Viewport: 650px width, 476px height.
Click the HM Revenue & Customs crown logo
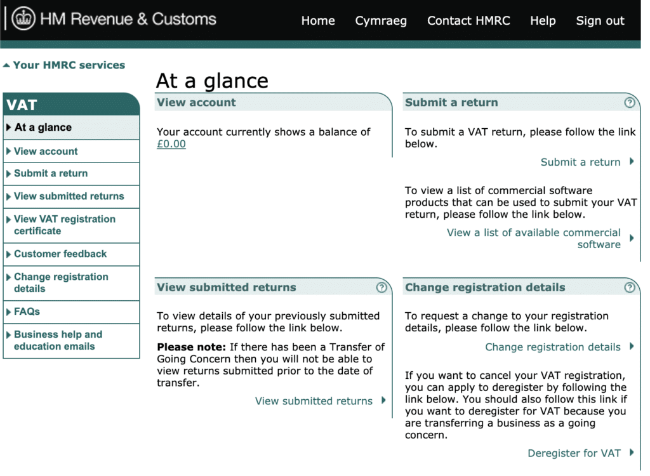(24, 20)
